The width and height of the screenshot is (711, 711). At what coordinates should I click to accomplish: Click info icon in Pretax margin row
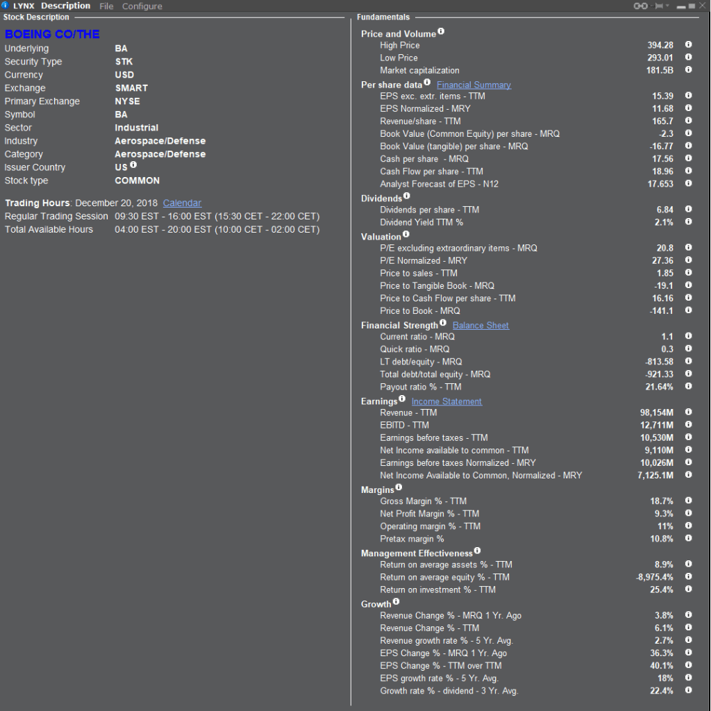(688, 538)
